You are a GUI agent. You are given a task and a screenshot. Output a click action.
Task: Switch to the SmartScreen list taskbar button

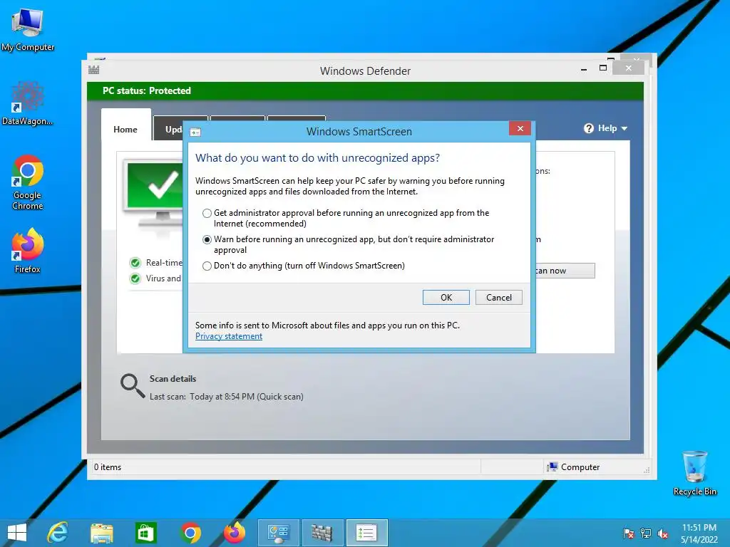(x=367, y=533)
